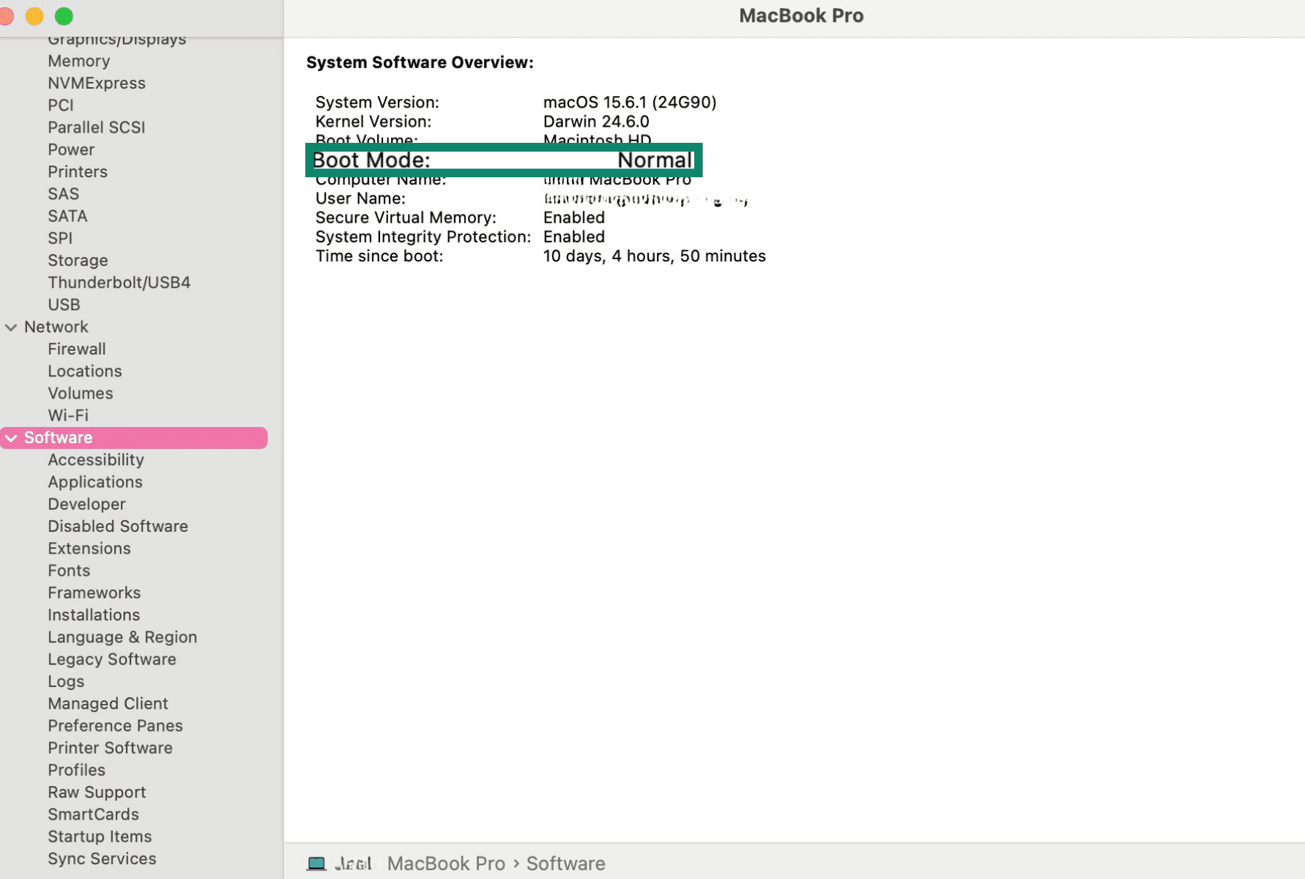Select the Network category row
This screenshot has height=879, width=1305.
[x=56, y=327]
